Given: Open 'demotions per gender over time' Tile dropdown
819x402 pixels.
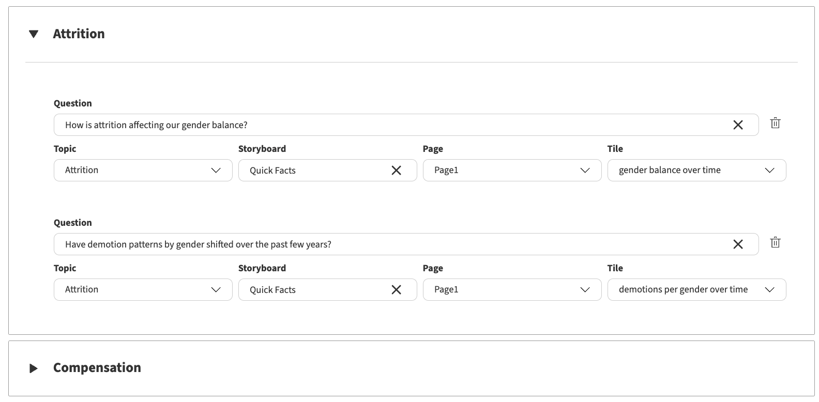Looking at the screenshot, I should click(x=697, y=290).
